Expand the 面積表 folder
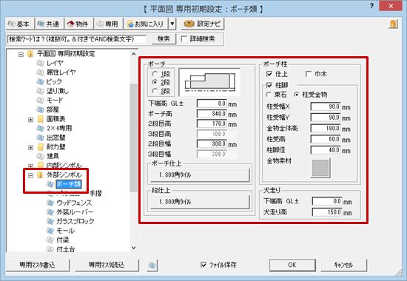 tap(30, 119)
